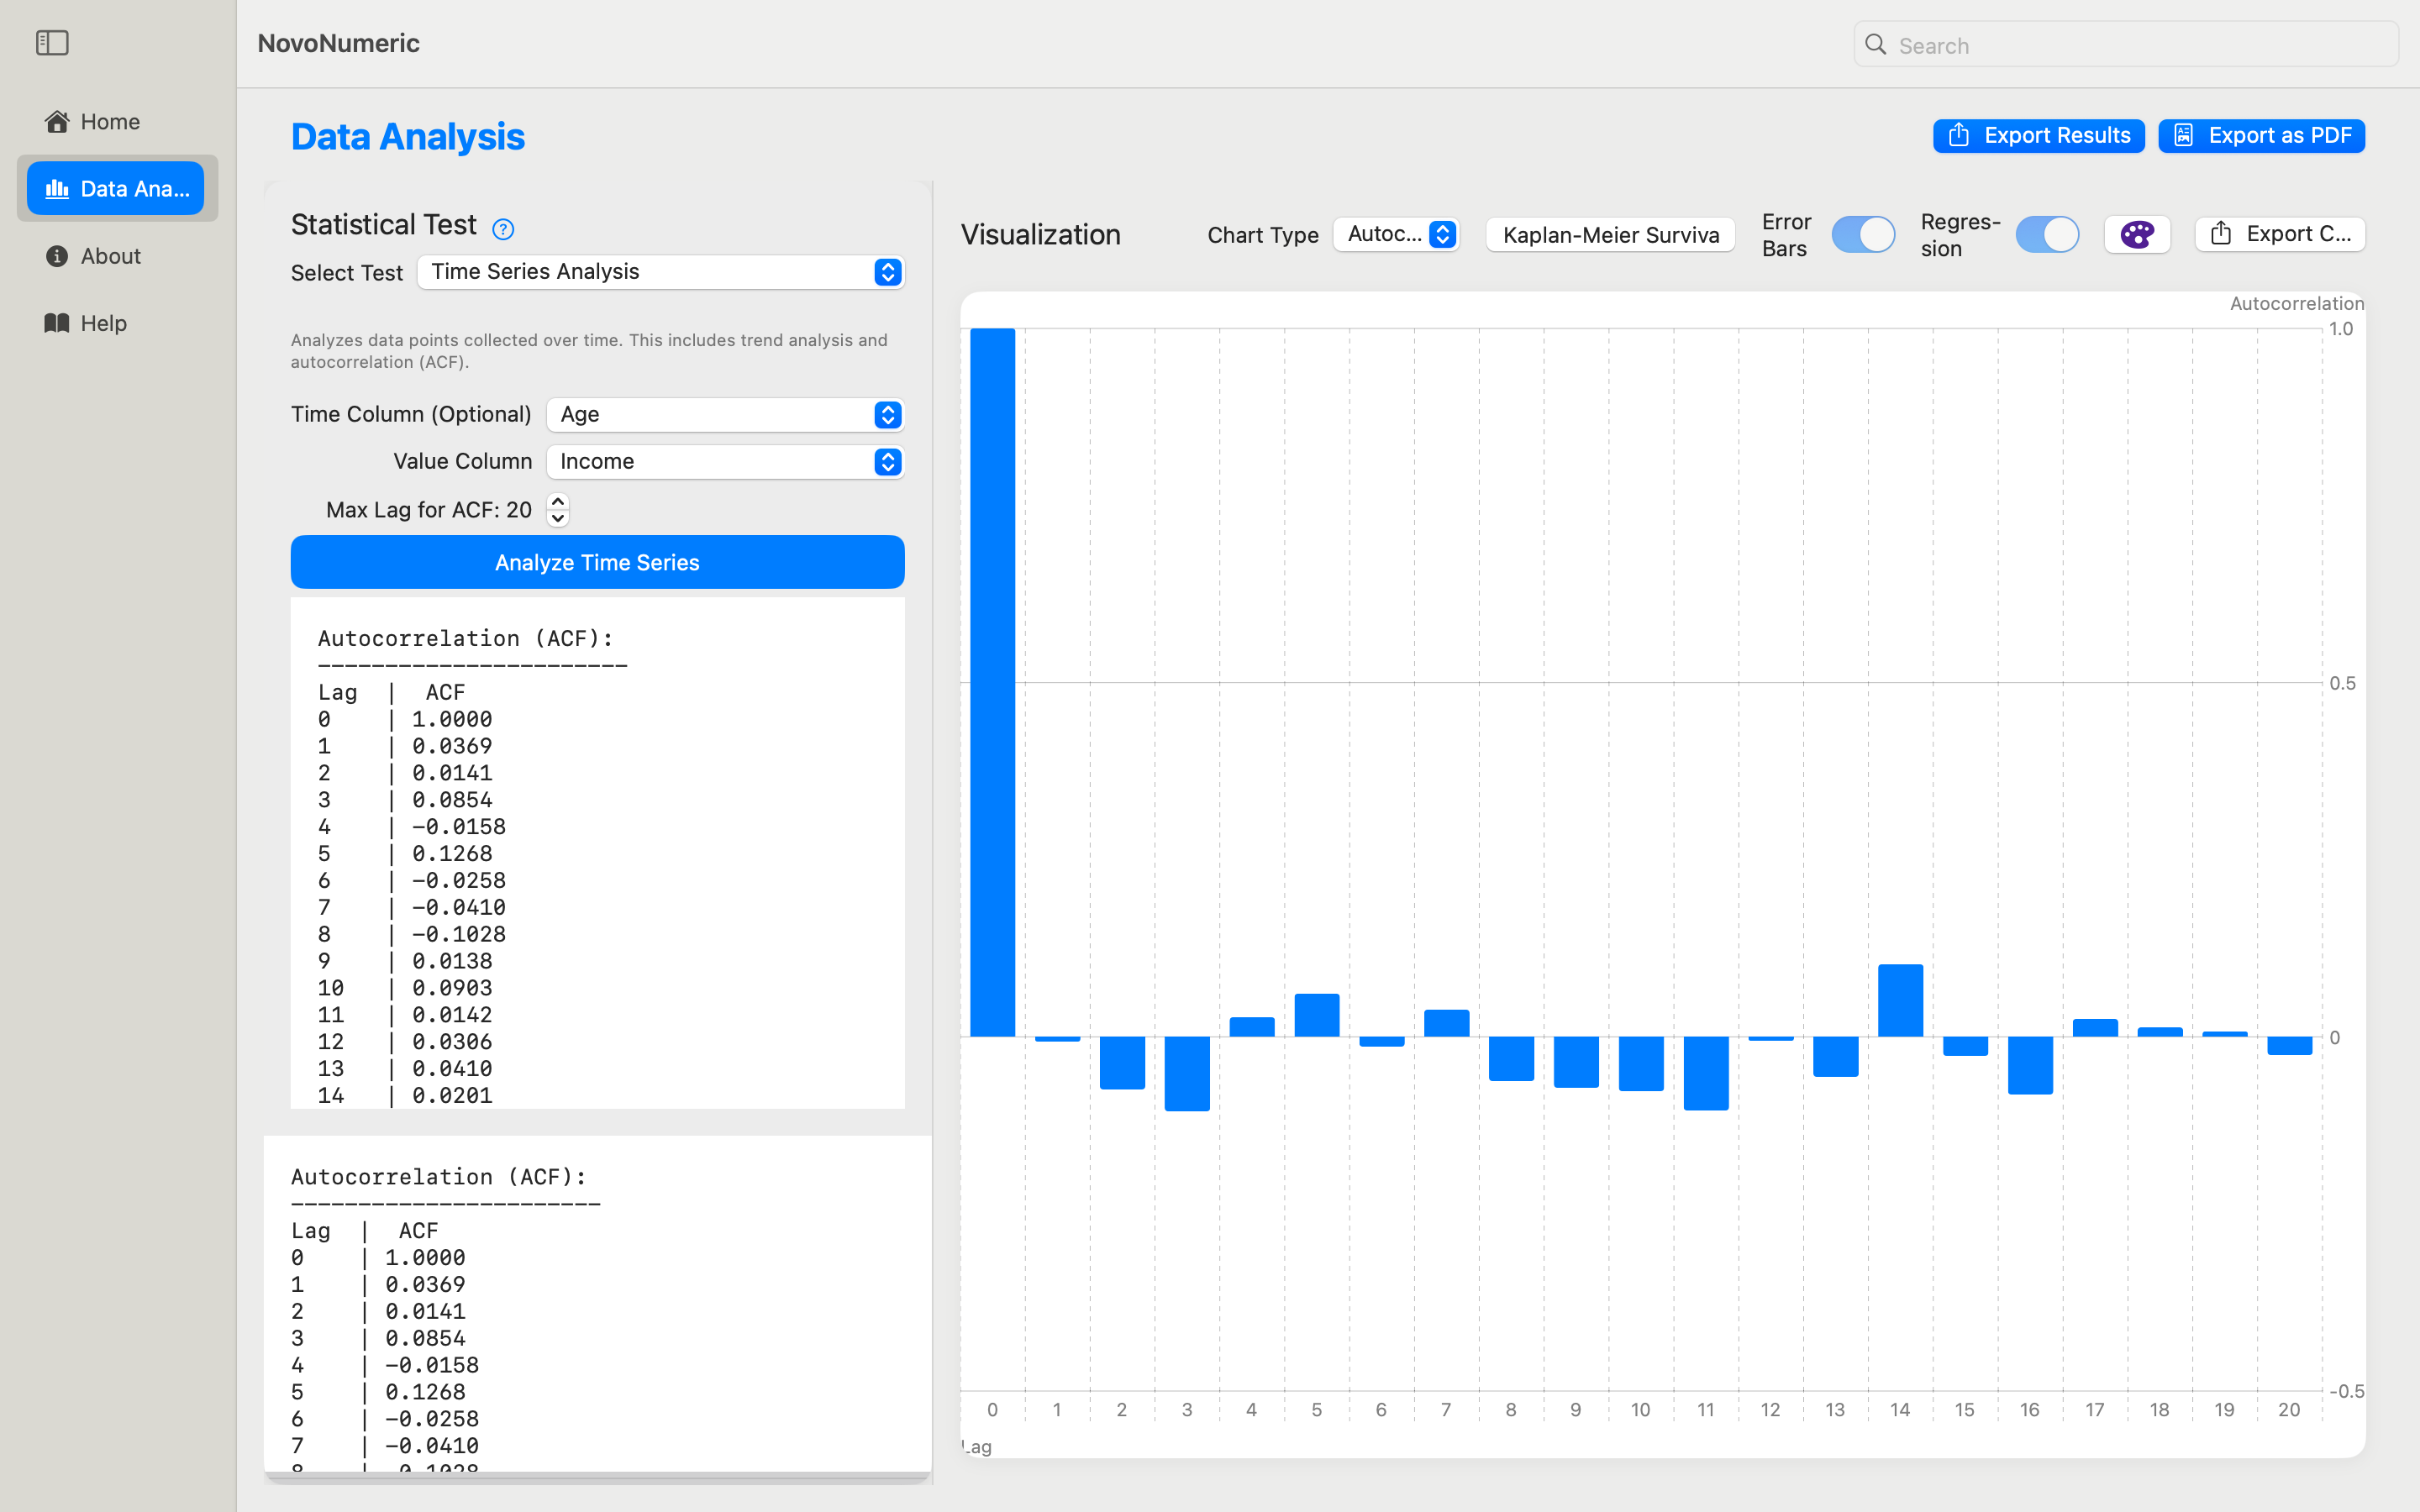The image size is (2420, 1512).
Task: Go to Home in sidebar
Action: 117,121
